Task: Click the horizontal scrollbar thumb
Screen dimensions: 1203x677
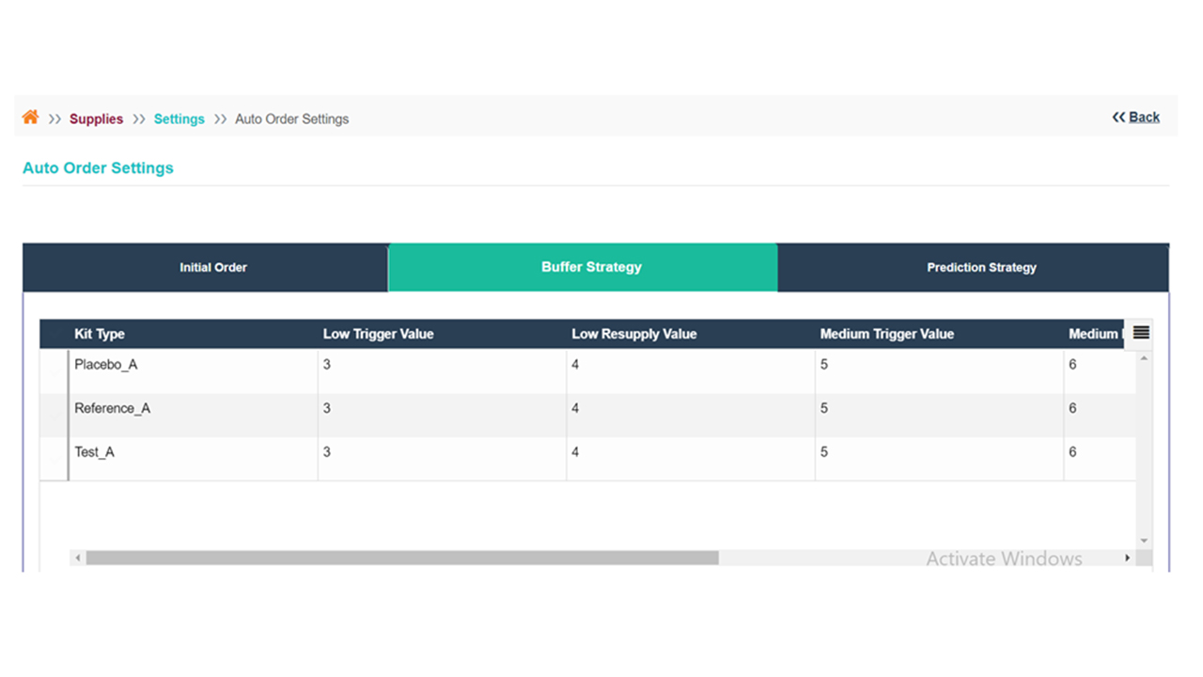Action: (402, 559)
